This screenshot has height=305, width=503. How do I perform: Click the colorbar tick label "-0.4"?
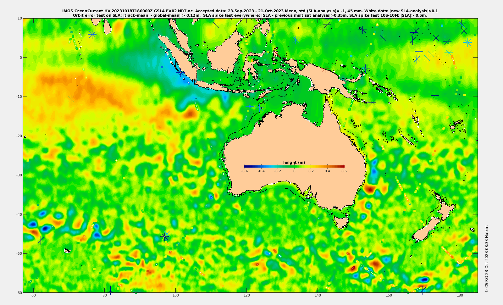(261, 171)
